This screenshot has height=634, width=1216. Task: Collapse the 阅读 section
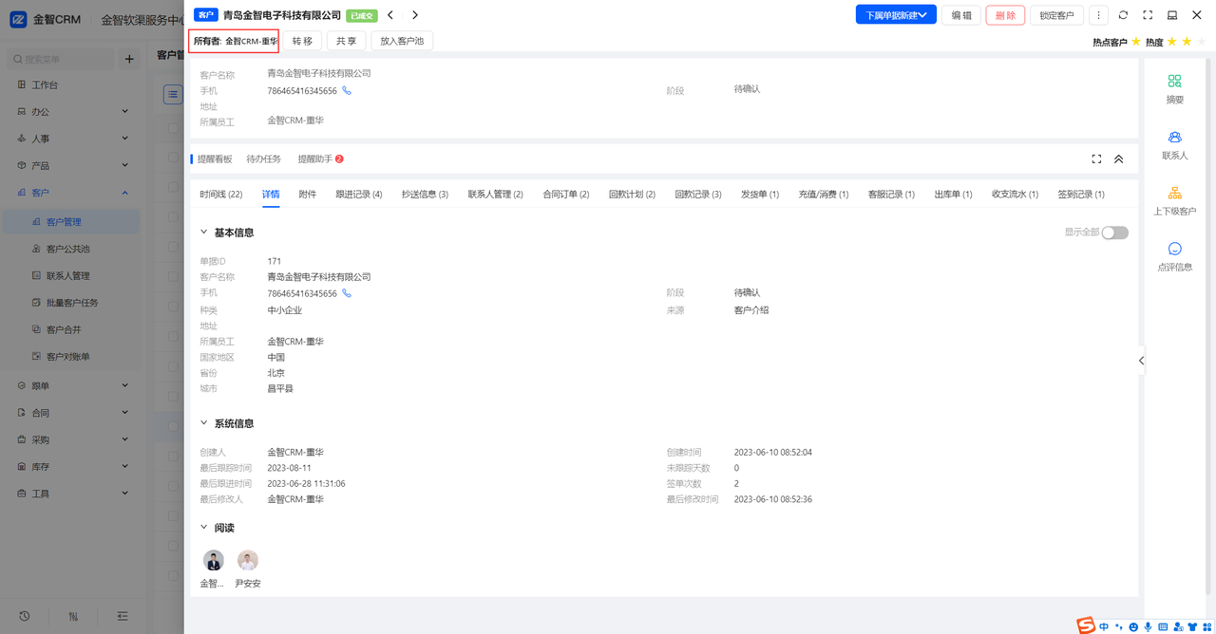pyautogui.click(x=204, y=528)
